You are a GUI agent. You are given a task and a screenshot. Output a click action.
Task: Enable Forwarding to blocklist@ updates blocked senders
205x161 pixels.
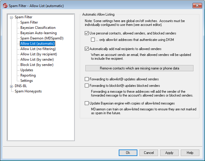click(x=87, y=86)
